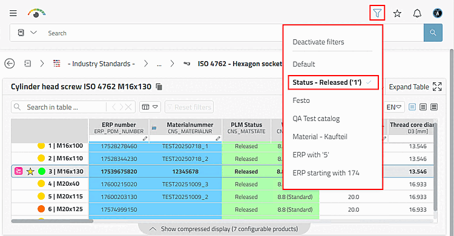Go to previous table search result
Viewport: 454px width, 236px height.
[114, 107]
